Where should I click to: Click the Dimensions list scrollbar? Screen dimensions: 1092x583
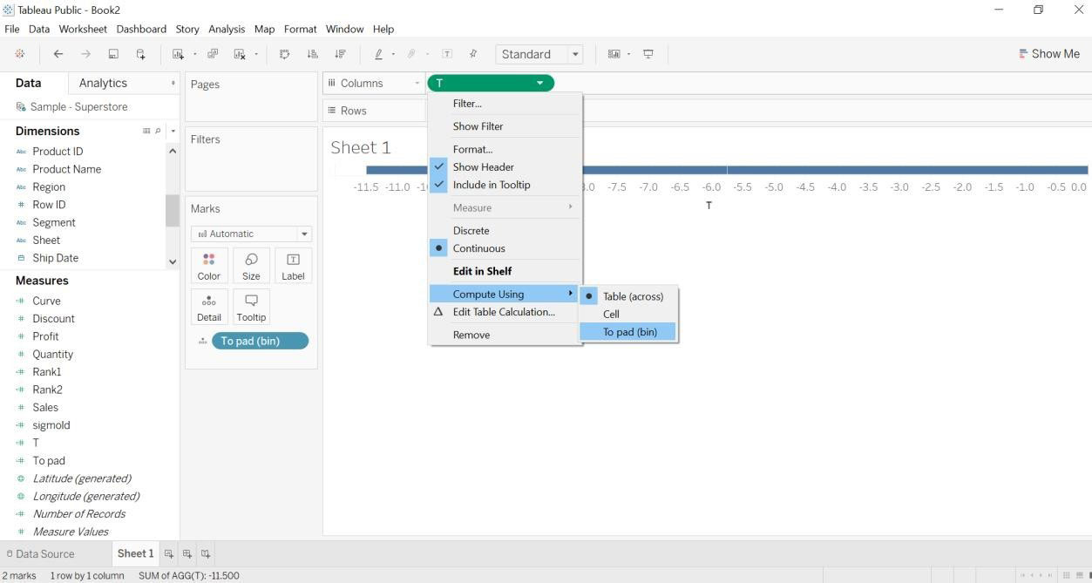coord(173,210)
